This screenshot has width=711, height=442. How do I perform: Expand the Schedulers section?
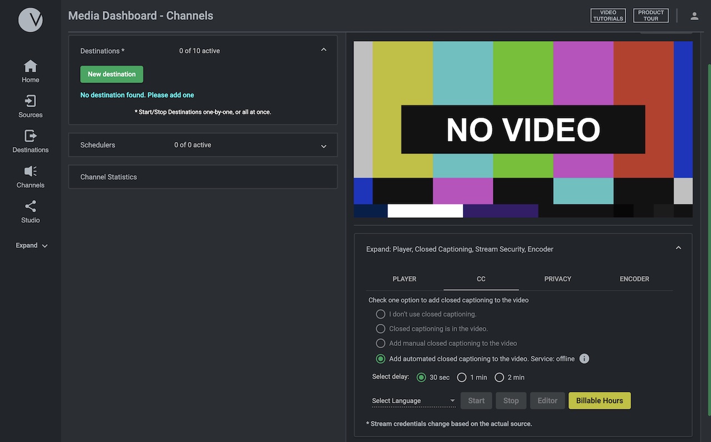point(202,144)
